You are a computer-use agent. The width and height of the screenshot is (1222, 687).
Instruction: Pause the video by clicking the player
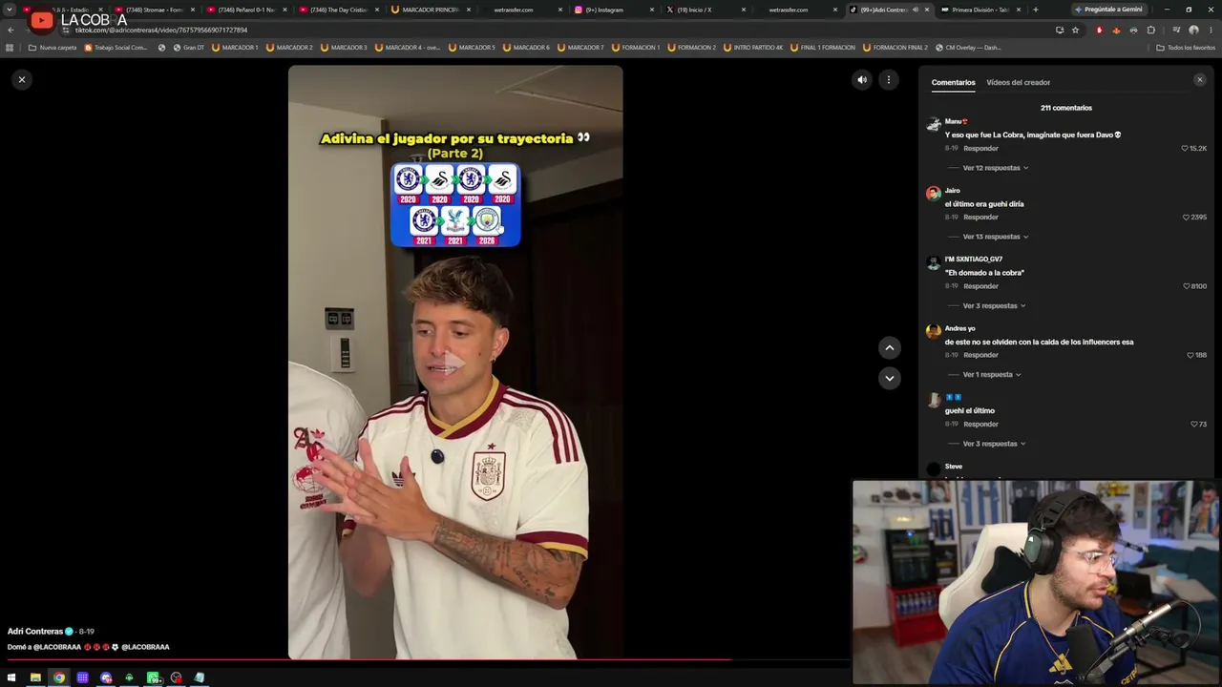(455, 363)
